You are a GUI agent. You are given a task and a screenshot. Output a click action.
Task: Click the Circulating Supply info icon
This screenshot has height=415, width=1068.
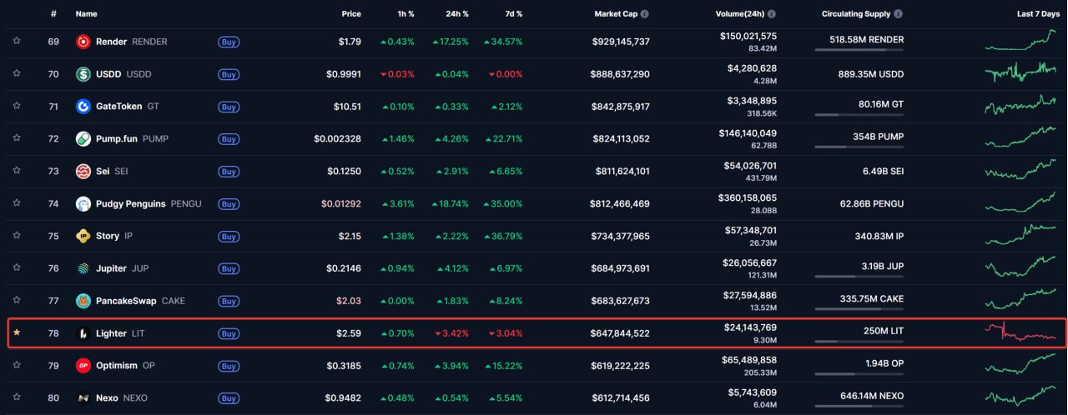898,14
